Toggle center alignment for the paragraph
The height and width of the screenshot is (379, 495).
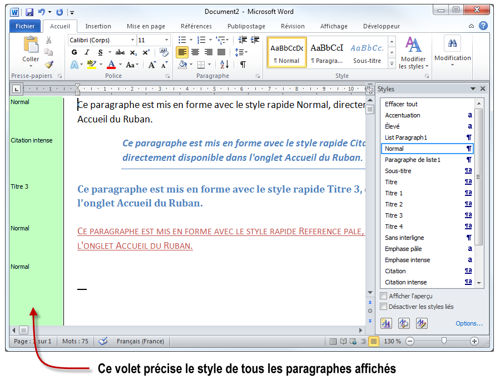tap(194, 52)
